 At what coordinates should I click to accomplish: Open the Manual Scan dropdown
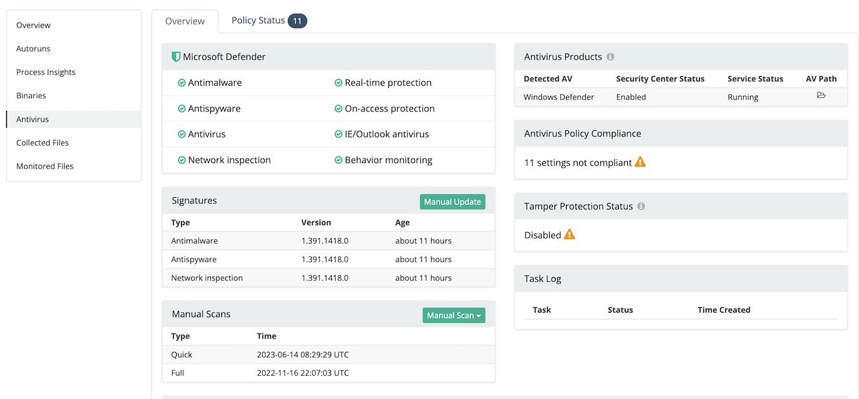tap(454, 315)
